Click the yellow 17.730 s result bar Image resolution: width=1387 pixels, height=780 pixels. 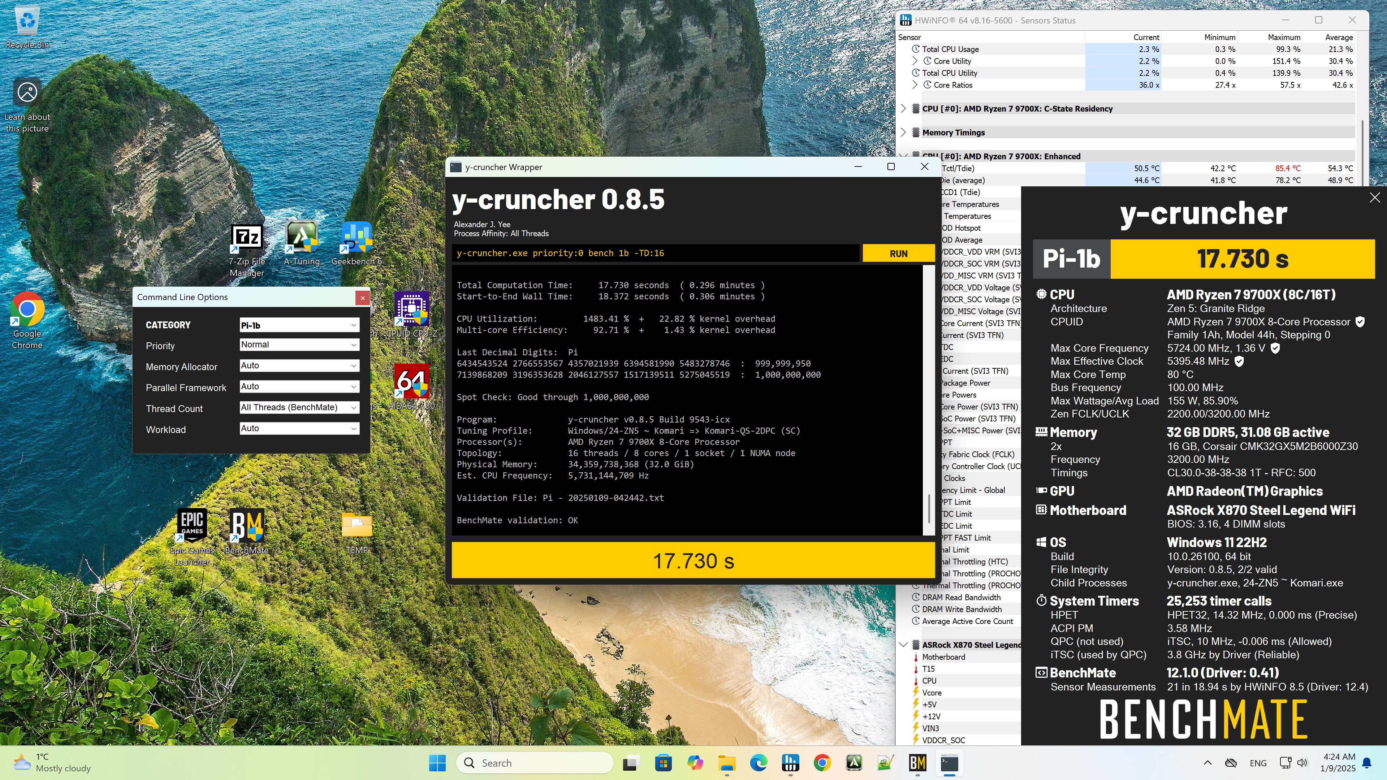[693, 560]
